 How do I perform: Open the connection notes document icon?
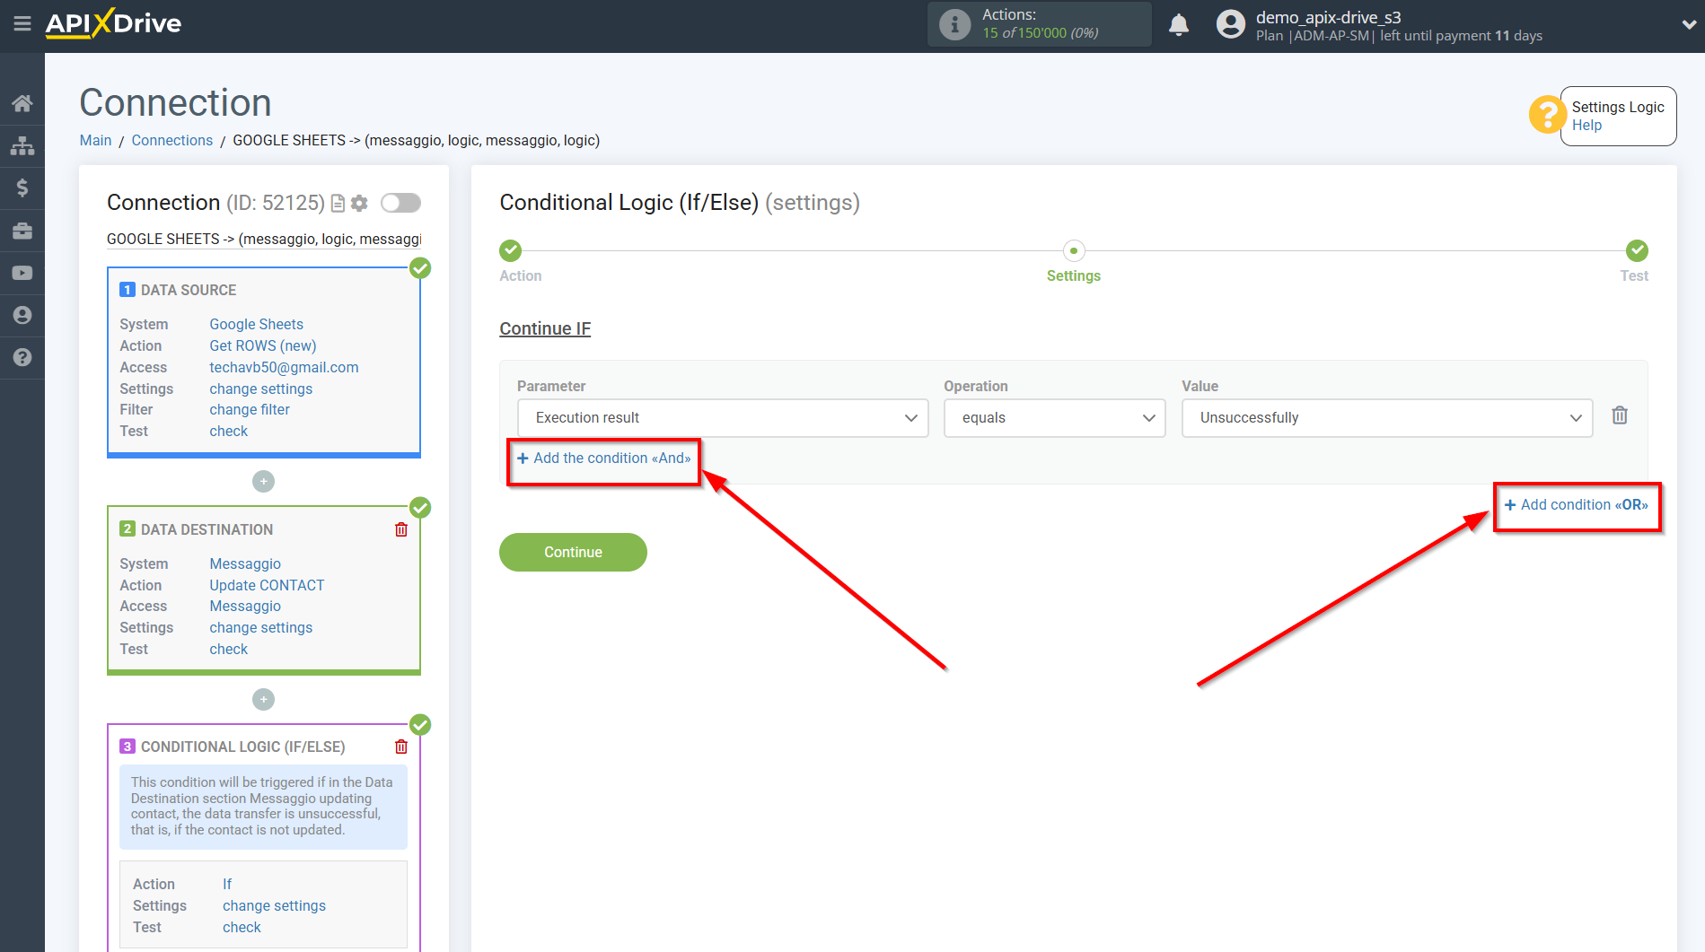(338, 204)
